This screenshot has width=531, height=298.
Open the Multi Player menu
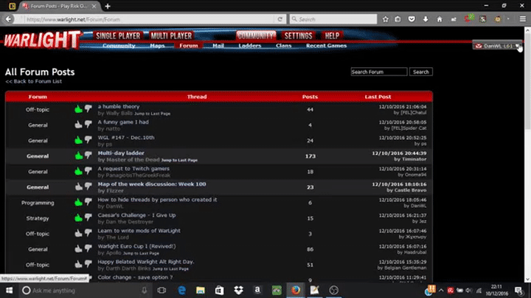pos(170,35)
